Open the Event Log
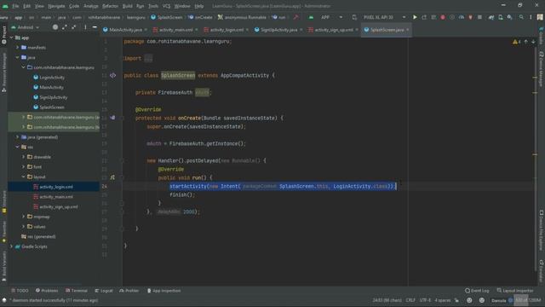 point(477,291)
